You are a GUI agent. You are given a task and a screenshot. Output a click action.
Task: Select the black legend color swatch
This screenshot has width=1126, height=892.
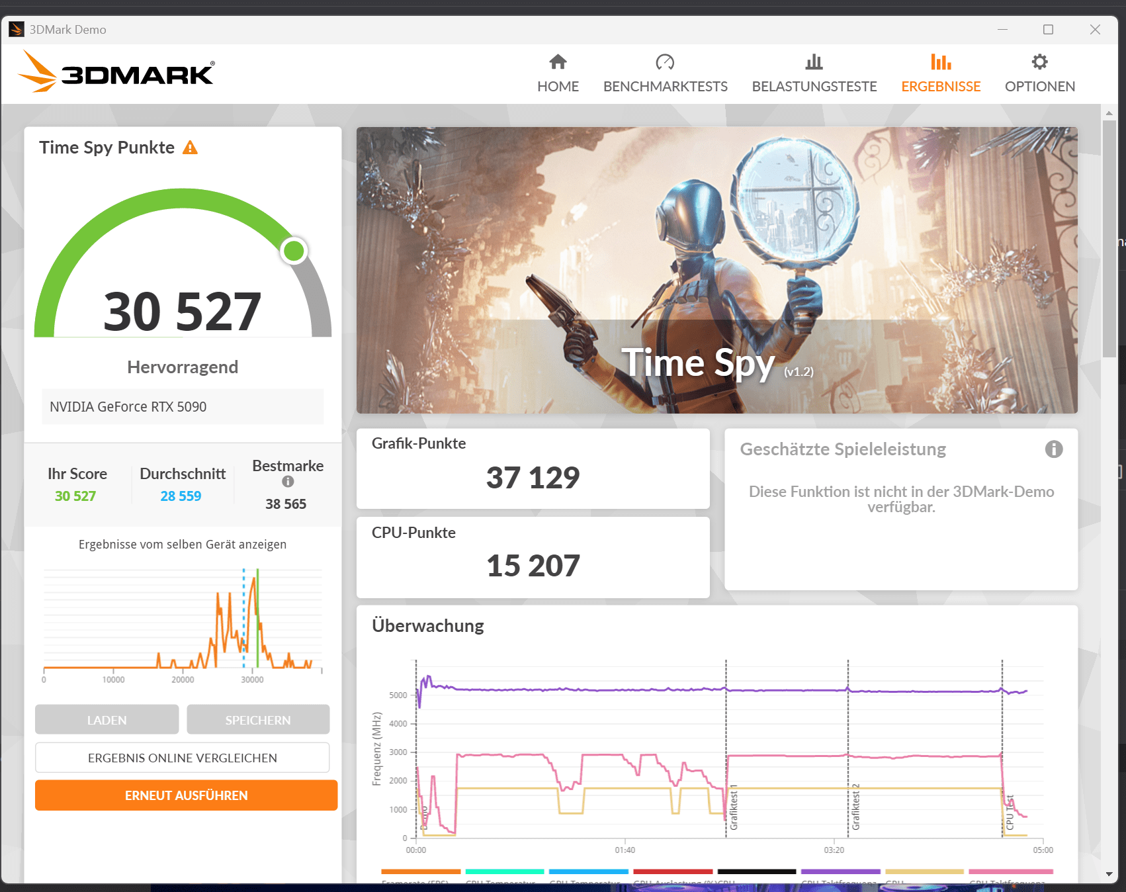coord(757,872)
